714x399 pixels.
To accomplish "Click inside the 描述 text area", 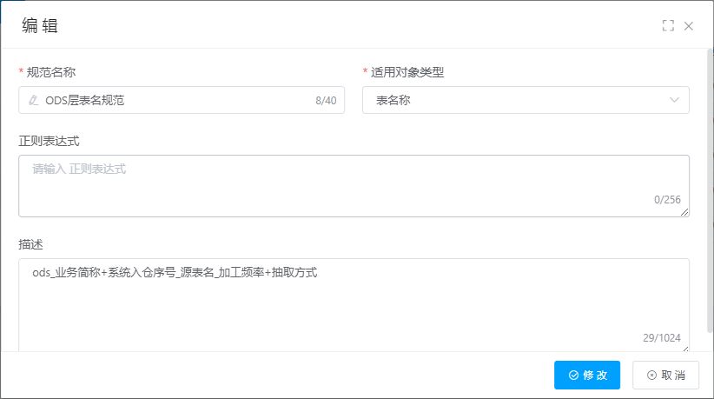I will pos(347,304).
